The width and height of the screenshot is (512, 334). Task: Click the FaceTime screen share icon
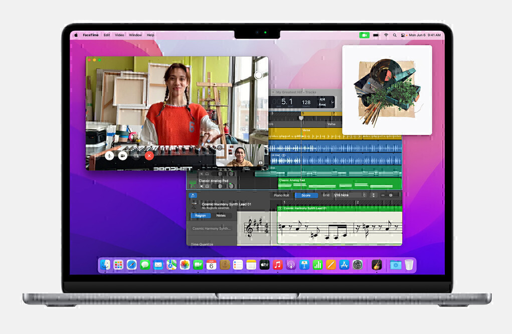click(x=136, y=156)
